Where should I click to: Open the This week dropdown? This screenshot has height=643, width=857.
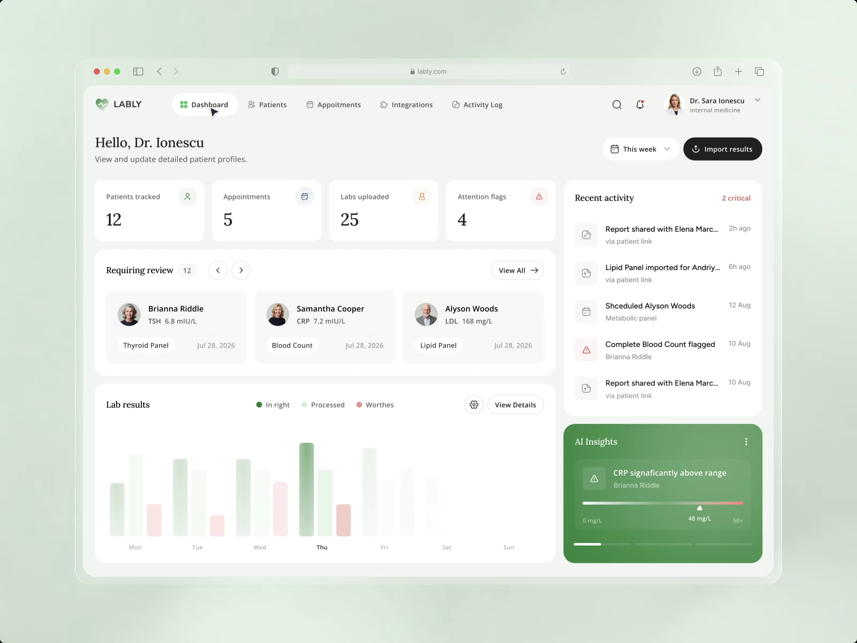coord(640,149)
